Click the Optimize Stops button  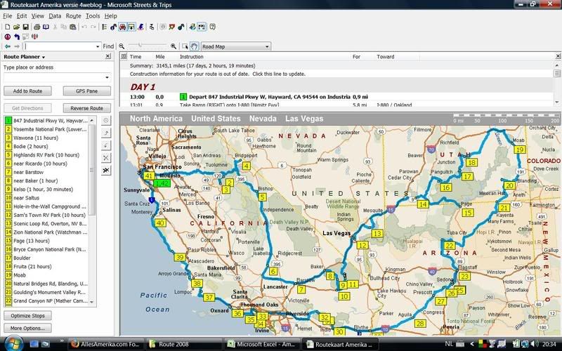pyautogui.click(x=27, y=315)
